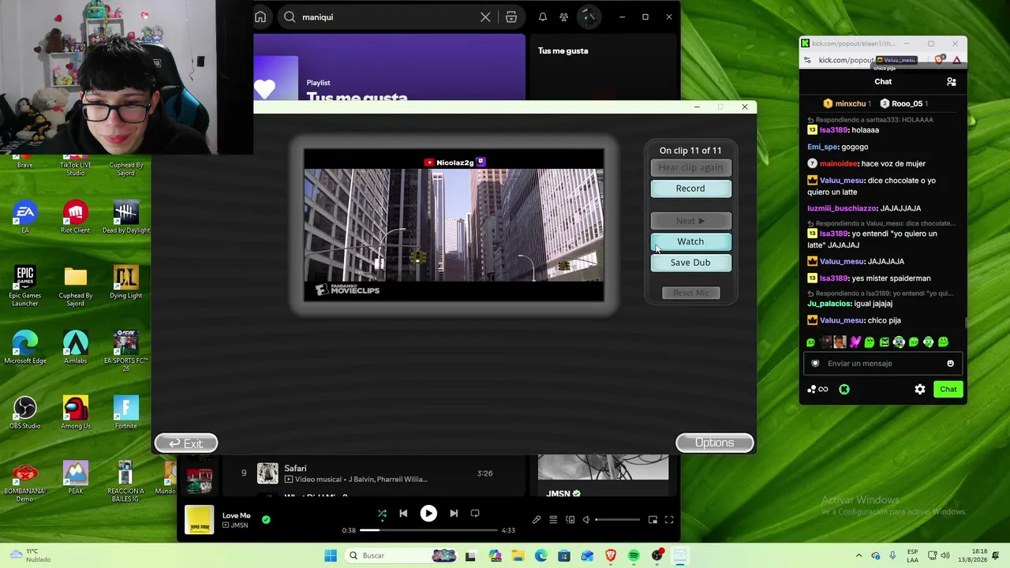Open OBS Studio from the taskbar
Screen dimensions: 1010x568
[x=656, y=555]
